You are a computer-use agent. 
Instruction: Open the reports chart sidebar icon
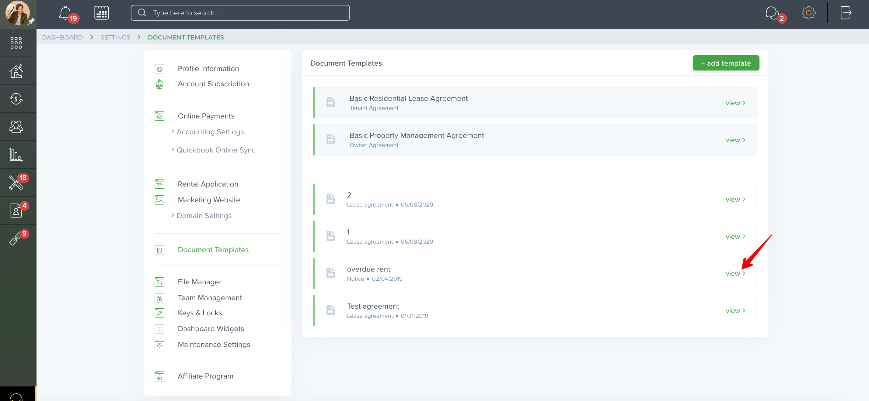16,155
